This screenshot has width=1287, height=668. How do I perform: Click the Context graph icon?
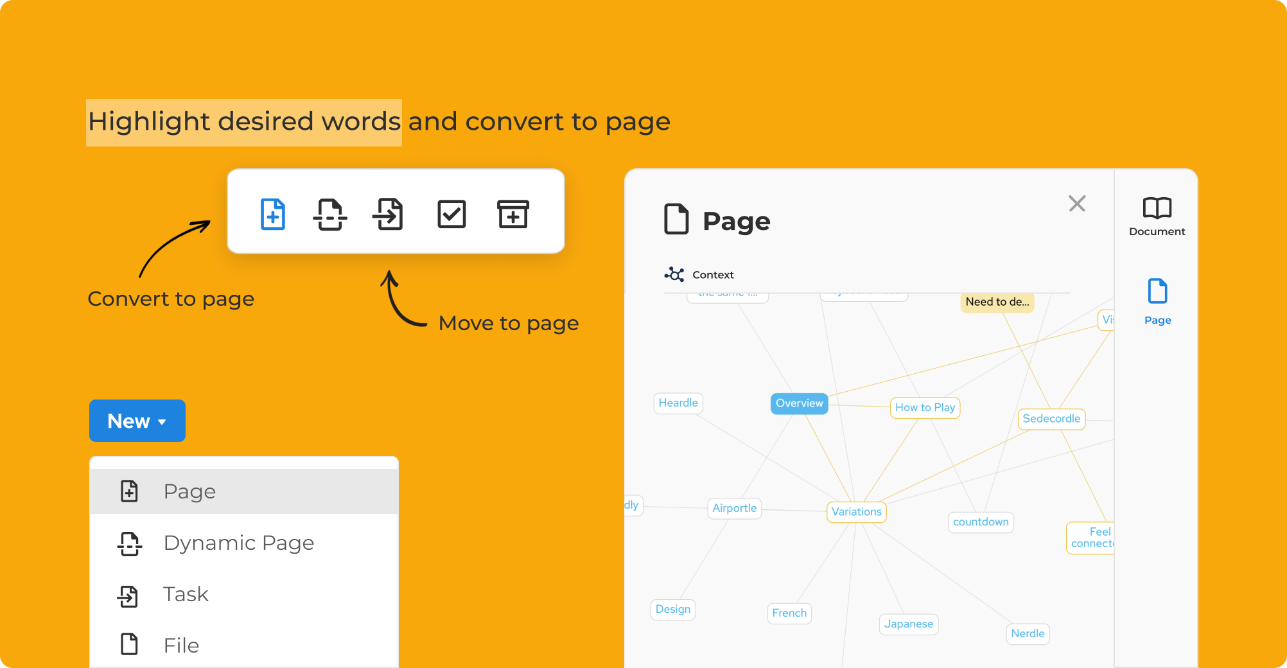[674, 275]
